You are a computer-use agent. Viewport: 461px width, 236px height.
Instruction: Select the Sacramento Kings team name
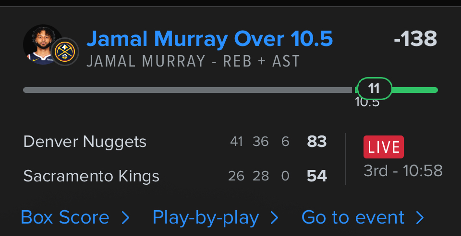pos(91,176)
